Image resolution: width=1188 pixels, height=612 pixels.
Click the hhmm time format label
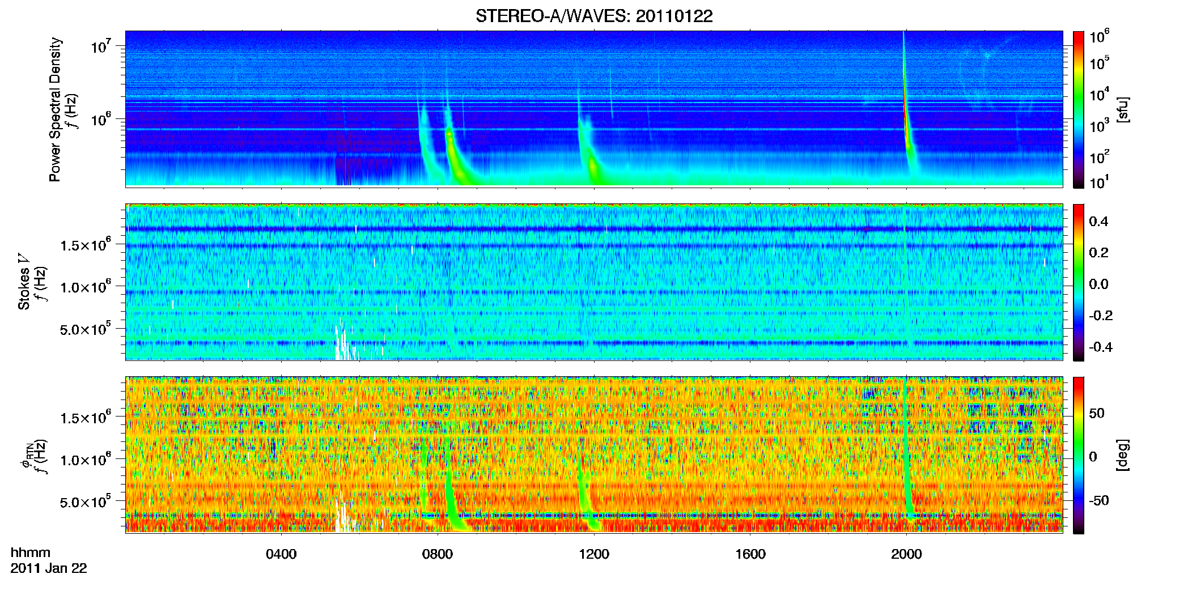point(31,552)
